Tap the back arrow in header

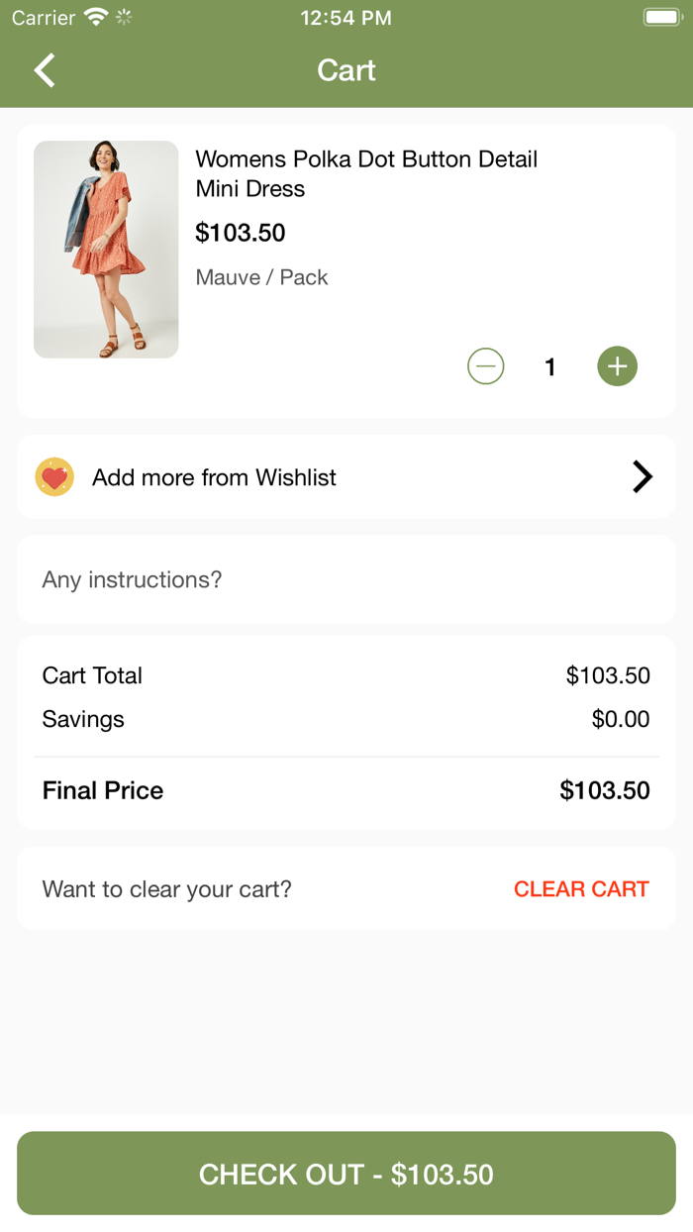45,70
